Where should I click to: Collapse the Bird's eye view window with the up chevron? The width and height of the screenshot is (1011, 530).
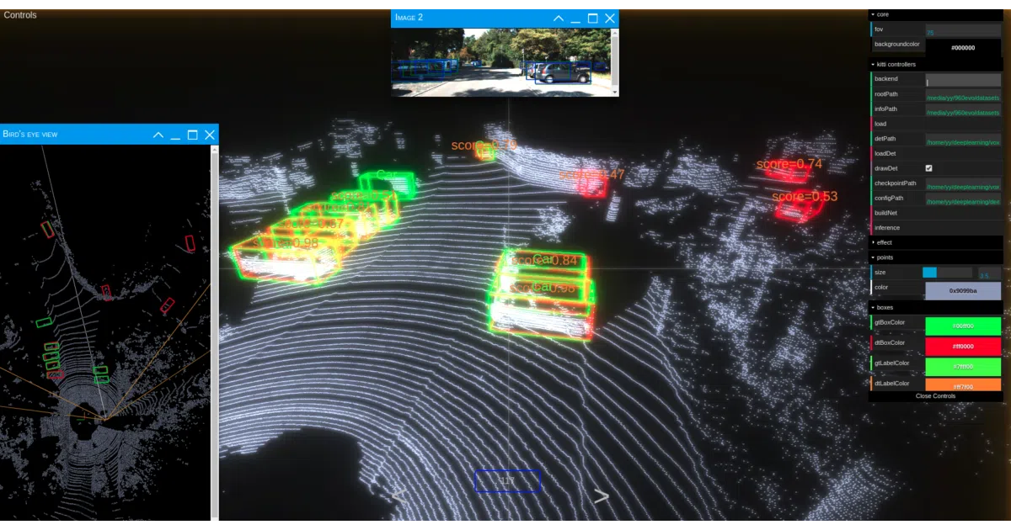click(158, 135)
